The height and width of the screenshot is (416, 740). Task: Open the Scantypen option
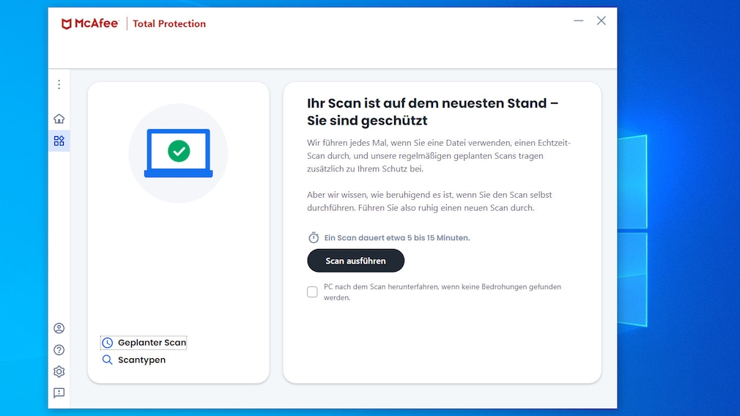141,360
